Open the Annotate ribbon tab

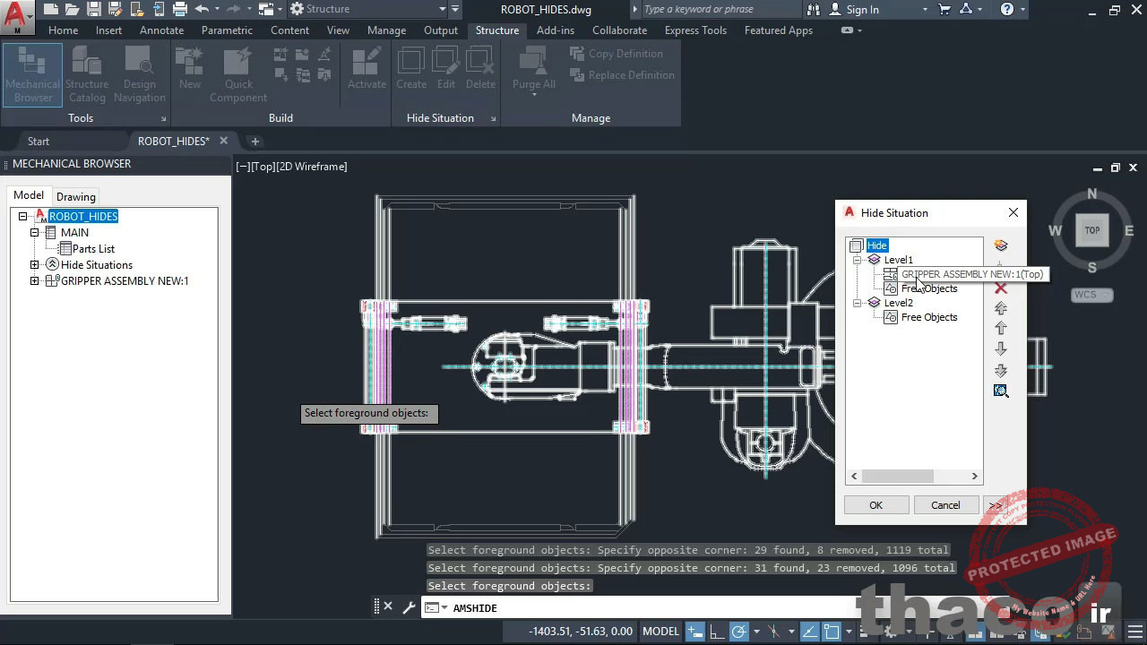click(x=161, y=30)
